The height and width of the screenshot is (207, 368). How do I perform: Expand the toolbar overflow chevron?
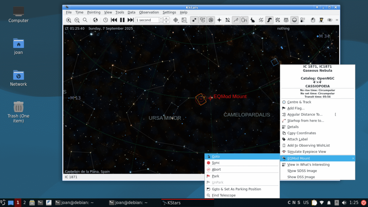(337, 20)
